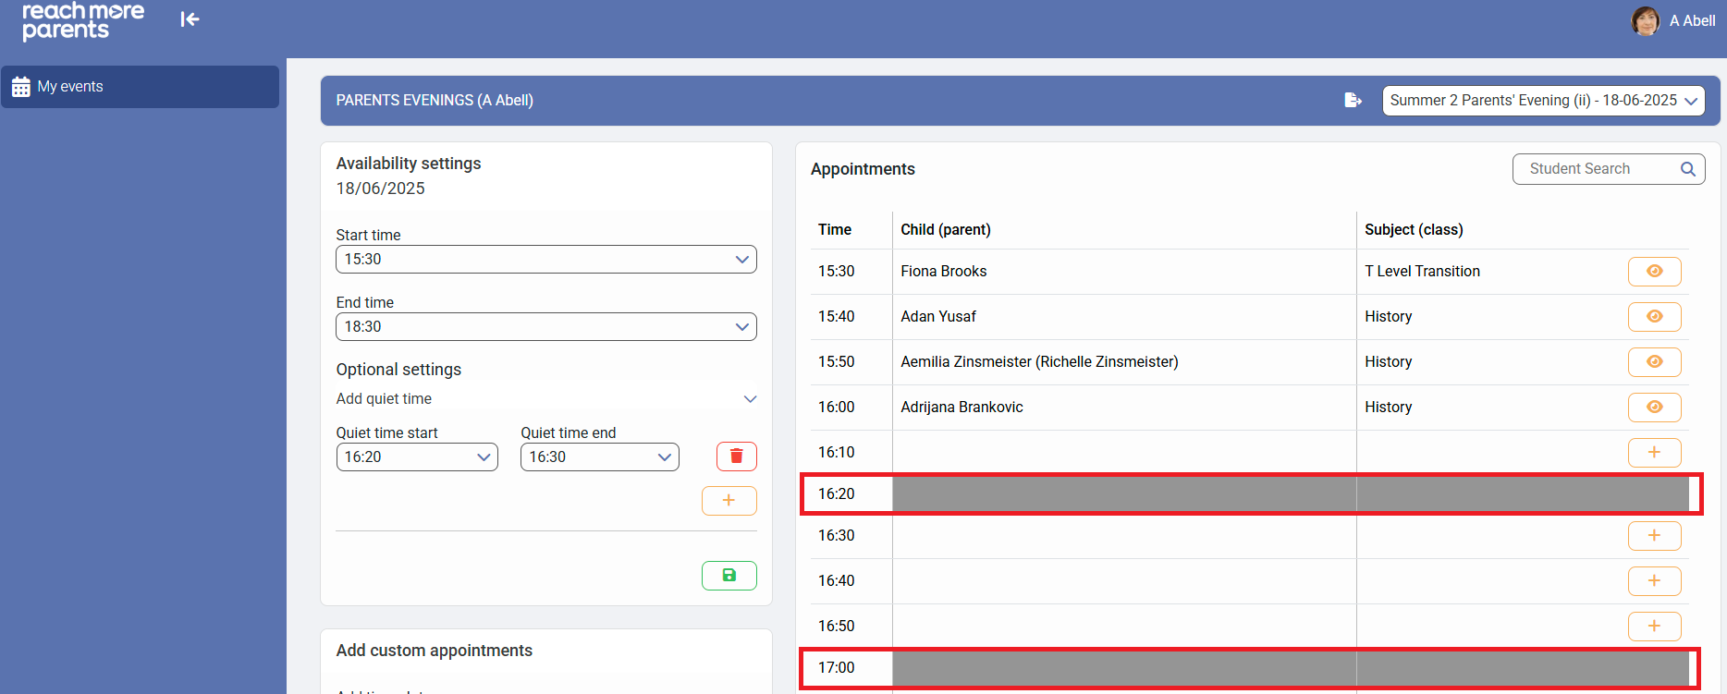Image resolution: width=1727 pixels, height=694 pixels.
Task: View Fiona Brooks appointment via eye icon
Action: point(1654,272)
